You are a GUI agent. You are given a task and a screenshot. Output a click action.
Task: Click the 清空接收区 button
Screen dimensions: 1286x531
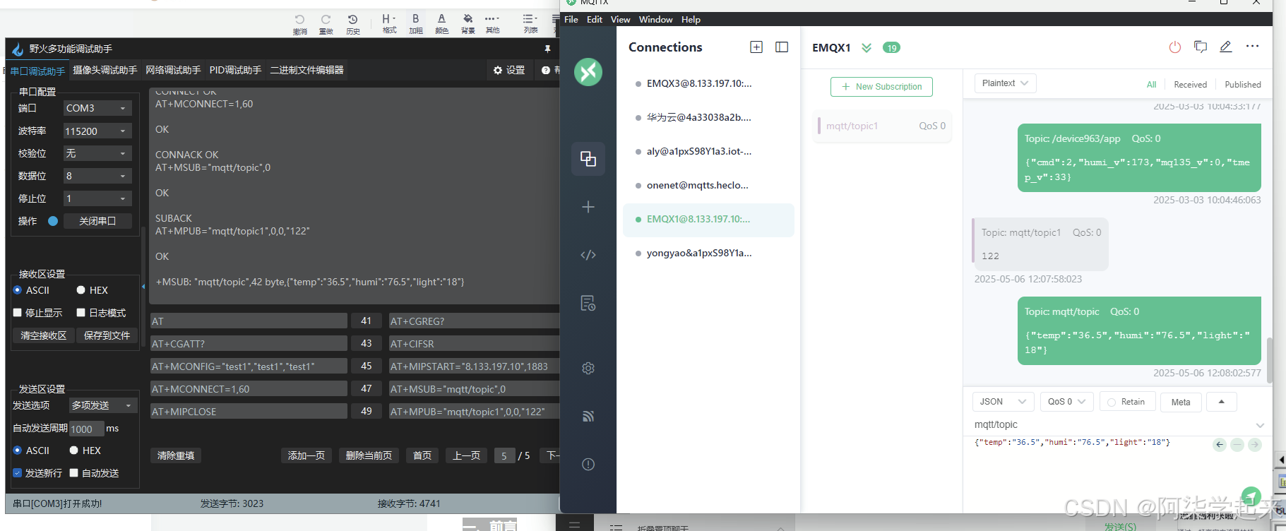(x=43, y=335)
